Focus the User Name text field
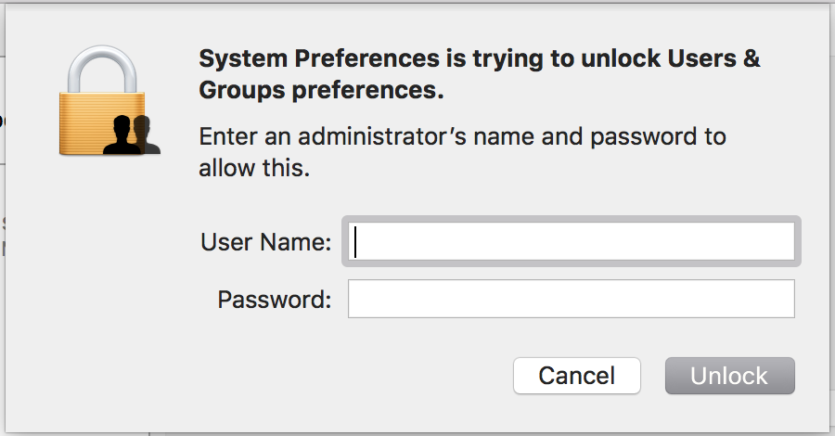This screenshot has height=436, width=835. [x=571, y=242]
